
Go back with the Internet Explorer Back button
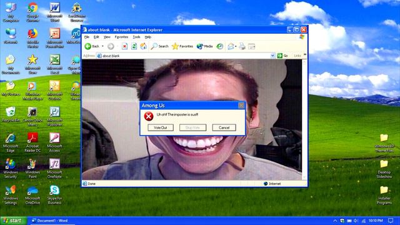coord(92,46)
